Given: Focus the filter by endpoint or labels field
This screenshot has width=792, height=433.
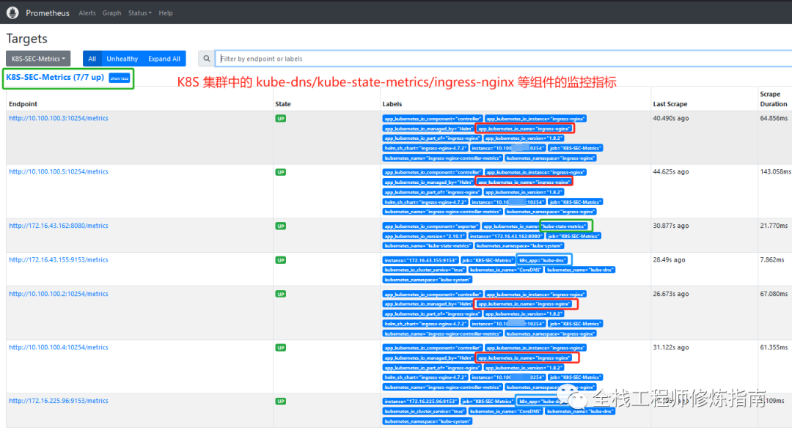Looking at the screenshot, I should pyautogui.click(x=504, y=59).
